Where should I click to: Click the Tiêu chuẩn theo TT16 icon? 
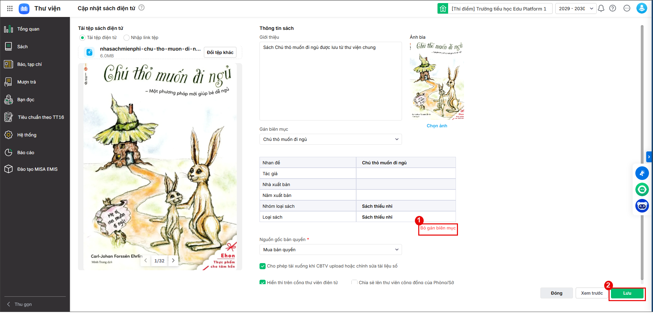coord(8,117)
